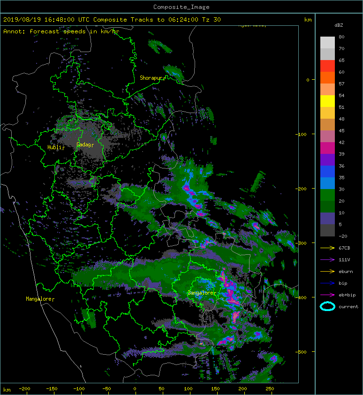Click the 'eb+bip' legend label

point(347,295)
